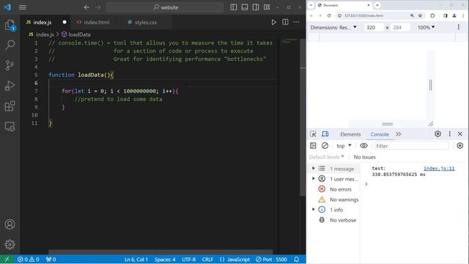
Task: Focus the console Filter field
Action: pos(412,146)
